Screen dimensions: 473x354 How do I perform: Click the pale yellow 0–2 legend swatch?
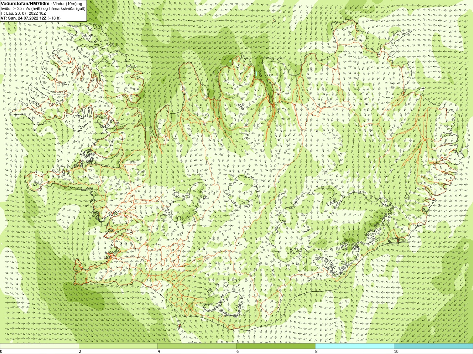pyautogui.click(x=40, y=346)
